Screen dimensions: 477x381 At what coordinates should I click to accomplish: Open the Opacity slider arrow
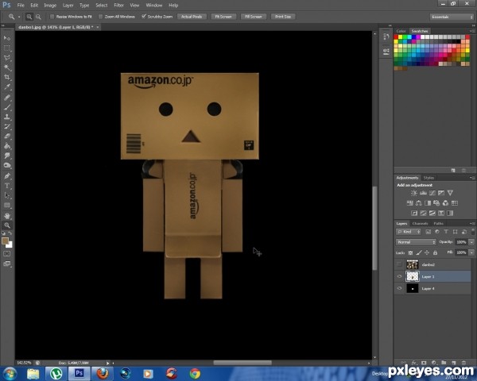click(x=471, y=242)
